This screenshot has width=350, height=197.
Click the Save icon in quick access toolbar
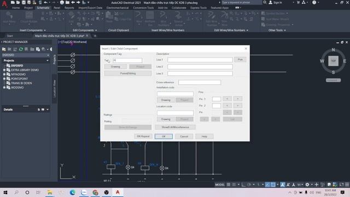click(x=24, y=2)
